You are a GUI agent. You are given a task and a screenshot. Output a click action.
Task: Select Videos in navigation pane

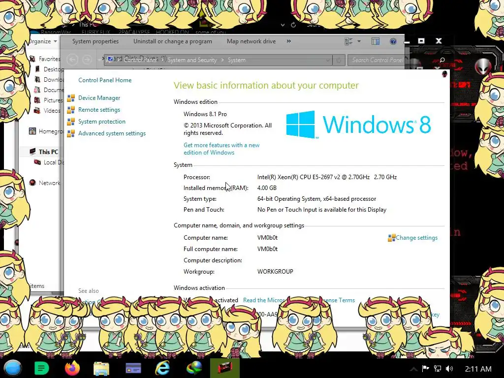[48, 111]
